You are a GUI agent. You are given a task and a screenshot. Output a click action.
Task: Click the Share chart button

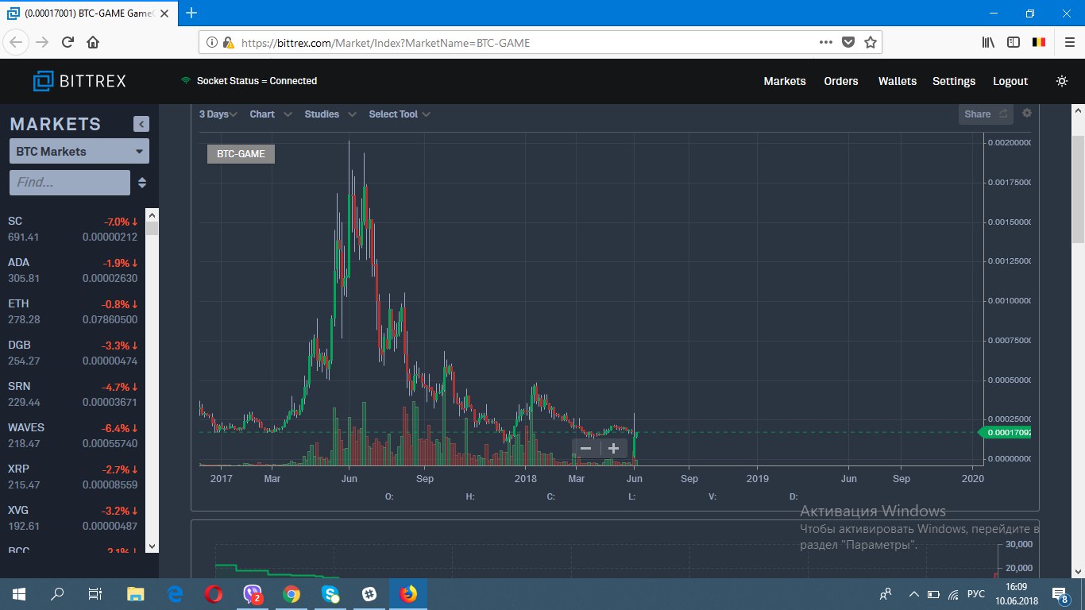[x=986, y=114]
